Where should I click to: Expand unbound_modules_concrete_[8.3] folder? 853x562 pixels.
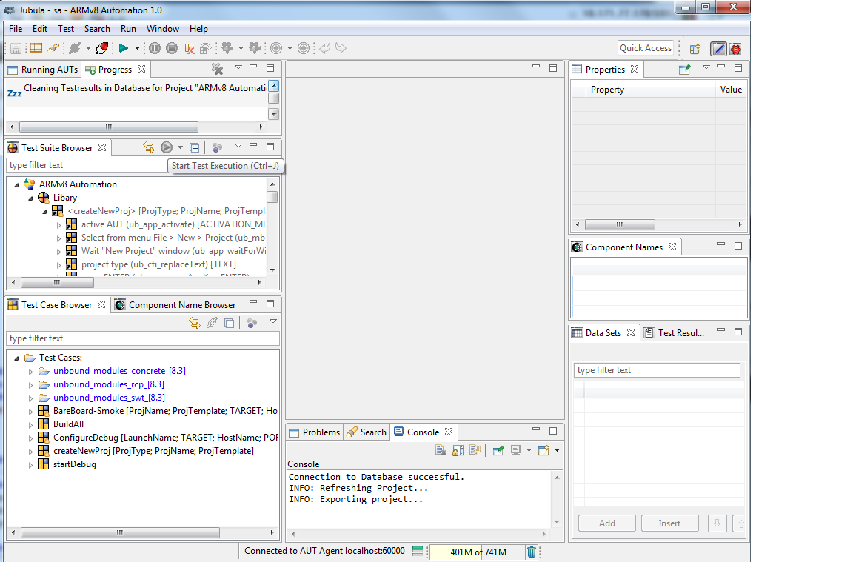[x=30, y=372]
